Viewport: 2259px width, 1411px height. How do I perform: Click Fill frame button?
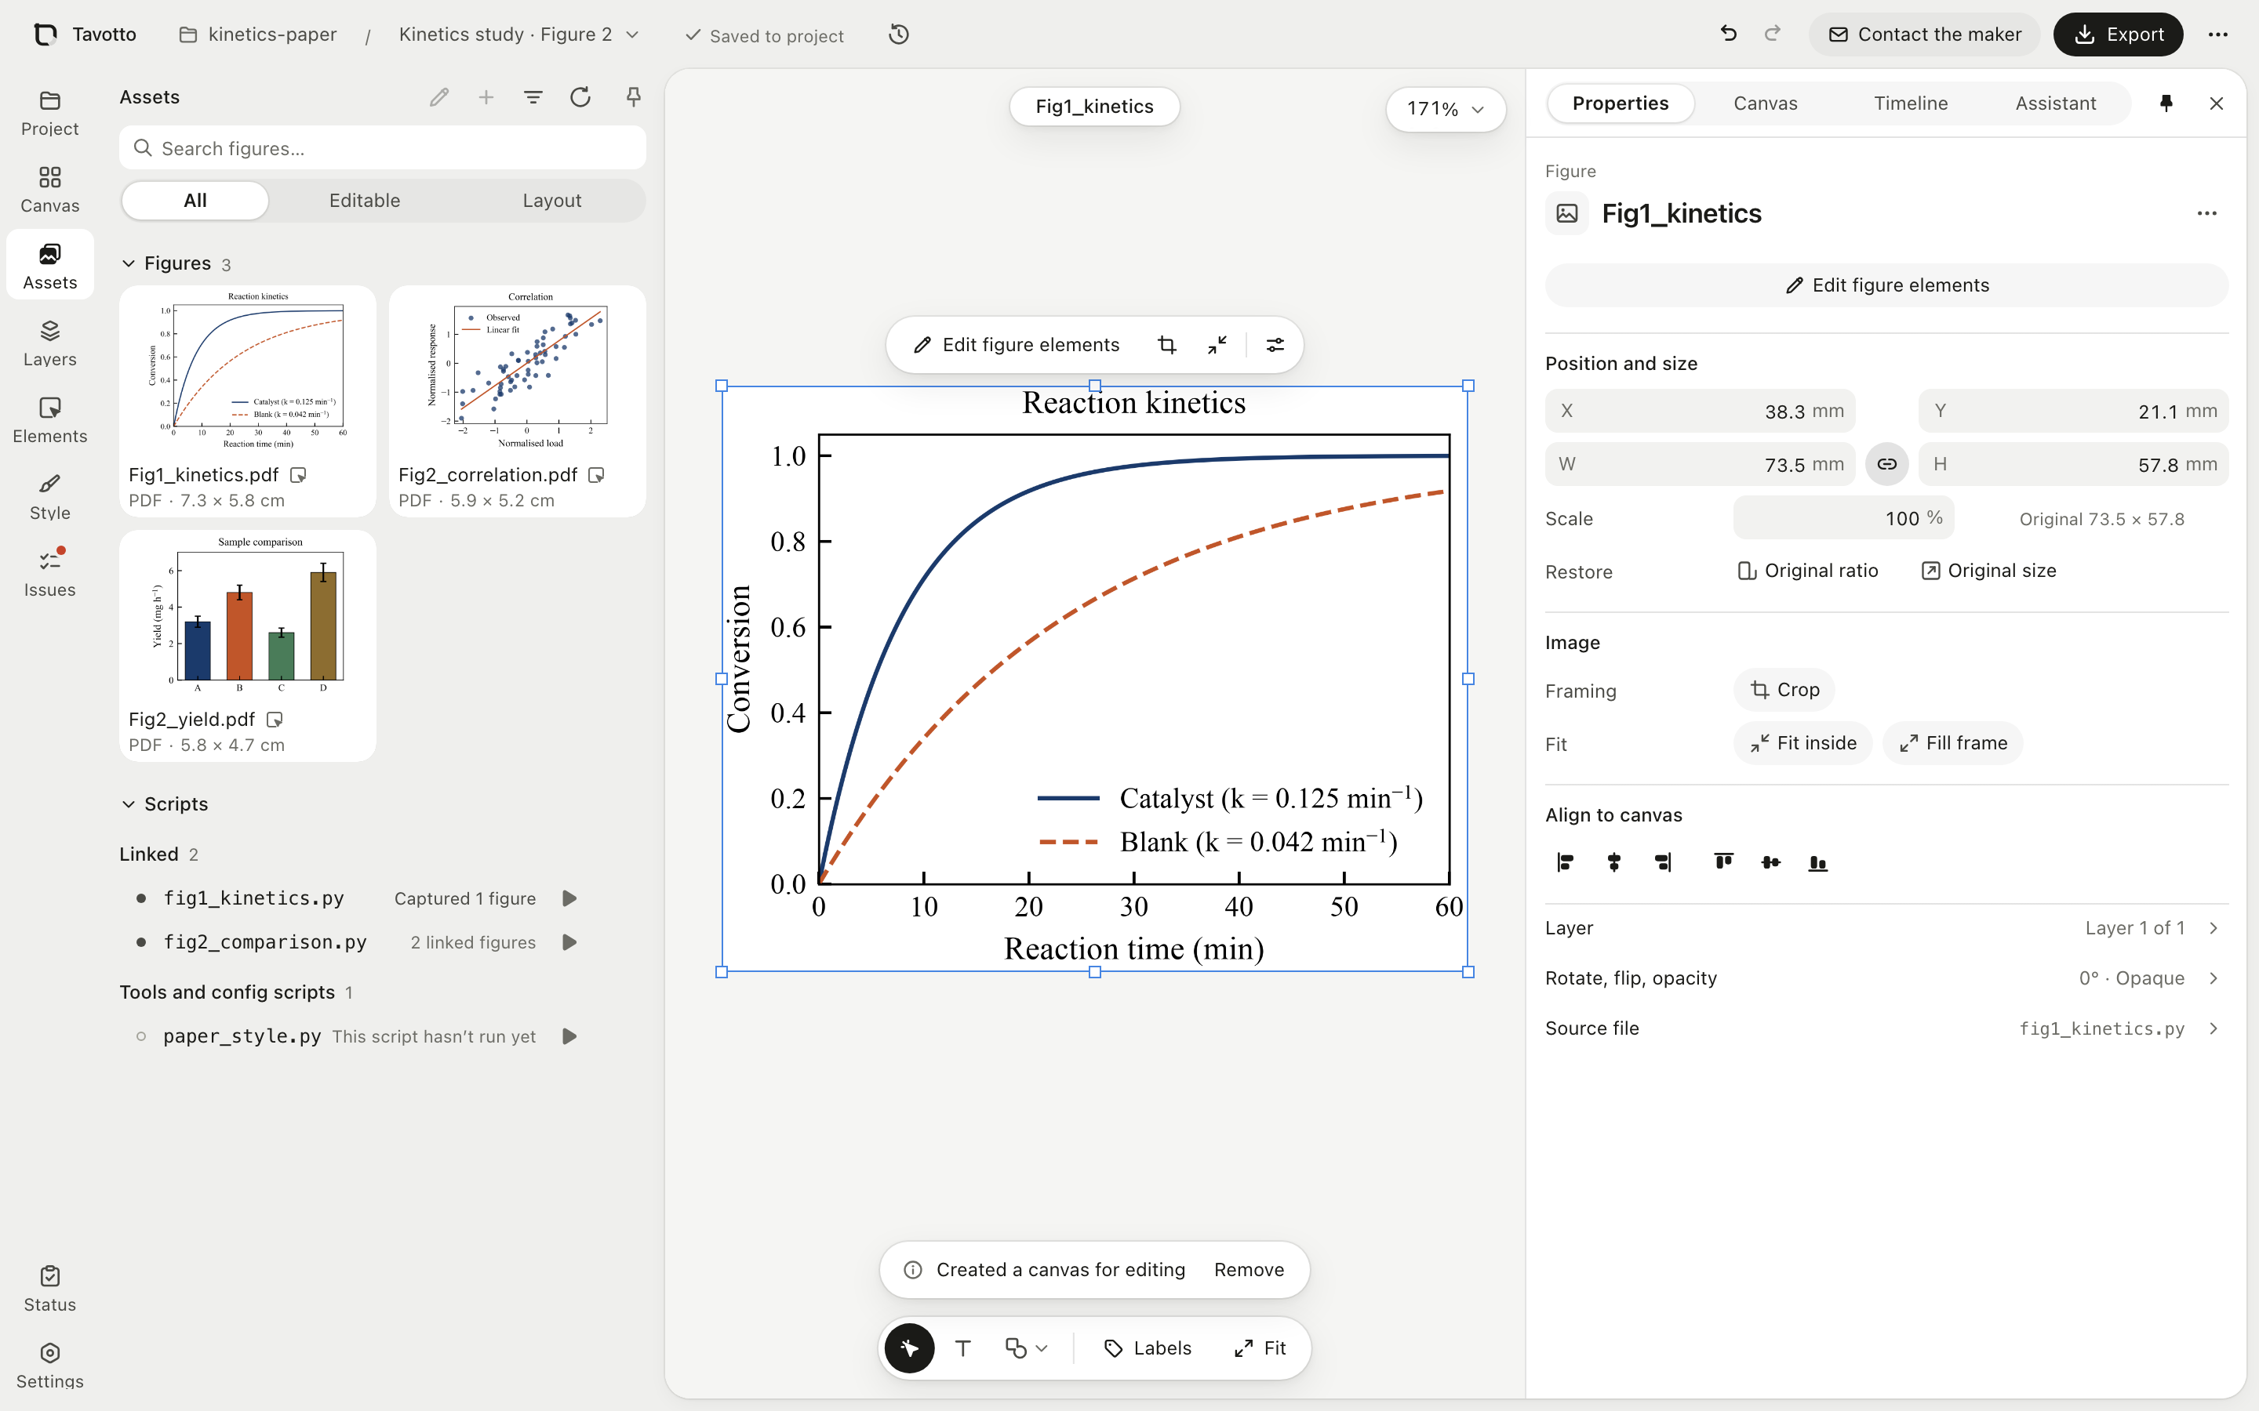tap(1952, 744)
